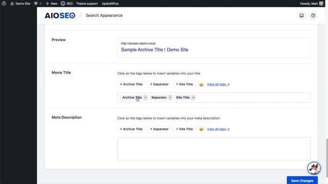Add Site Title tag to Meta Description
The width and height of the screenshot is (328, 184).
(184, 129)
